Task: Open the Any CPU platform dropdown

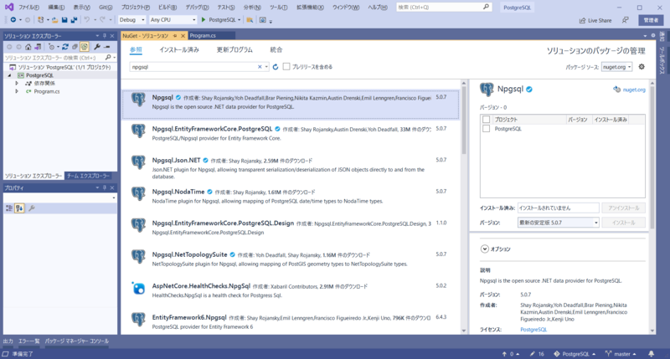Action: coord(173,19)
